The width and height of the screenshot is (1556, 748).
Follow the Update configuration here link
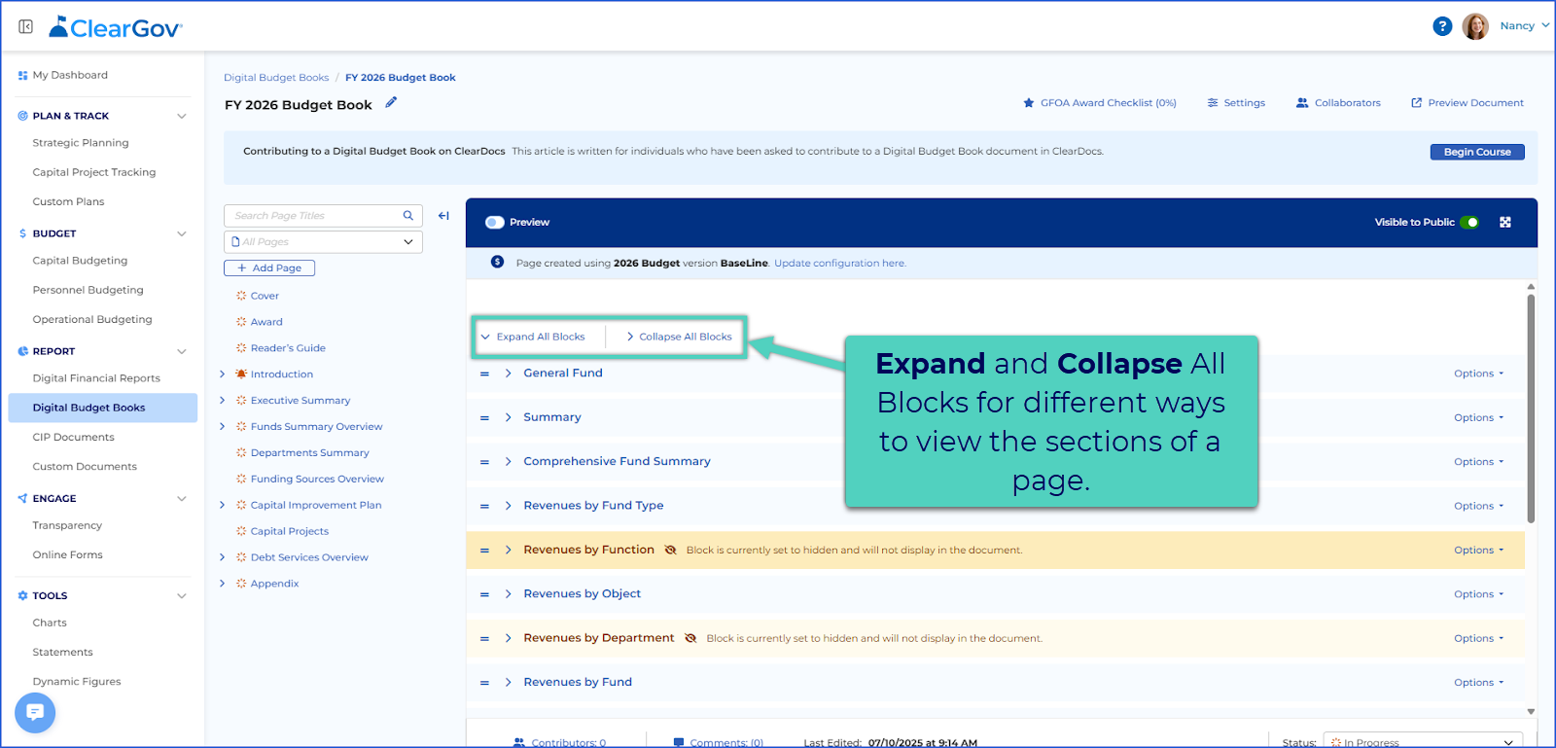(x=840, y=264)
